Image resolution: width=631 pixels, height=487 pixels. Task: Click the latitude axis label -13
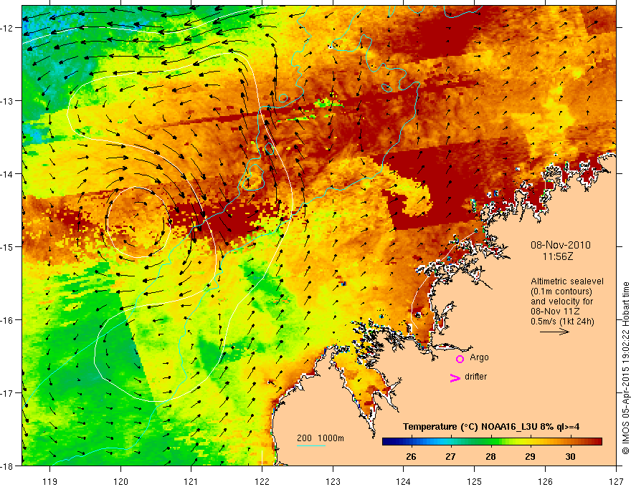click(9, 101)
